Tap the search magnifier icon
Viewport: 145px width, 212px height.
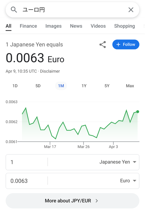pyautogui.click(x=14, y=10)
